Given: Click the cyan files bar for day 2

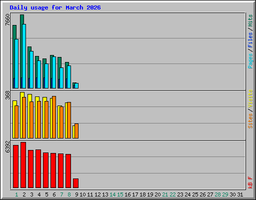Looking at the screenshot, I should 24,56.
